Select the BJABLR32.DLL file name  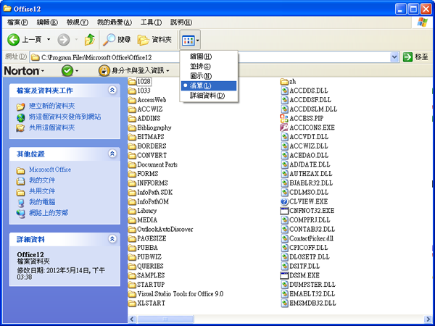point(311,183)
